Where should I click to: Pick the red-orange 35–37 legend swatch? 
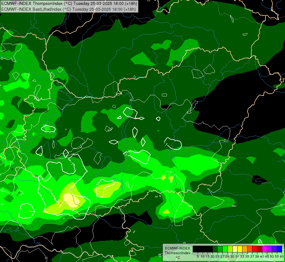point(250,249)
